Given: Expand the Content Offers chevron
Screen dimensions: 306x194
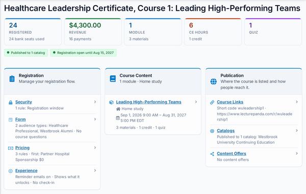Looking at the screenshot, I should coord(297,153).
